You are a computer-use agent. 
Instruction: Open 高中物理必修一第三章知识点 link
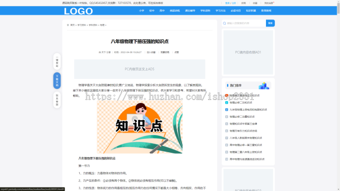point(246,145)
